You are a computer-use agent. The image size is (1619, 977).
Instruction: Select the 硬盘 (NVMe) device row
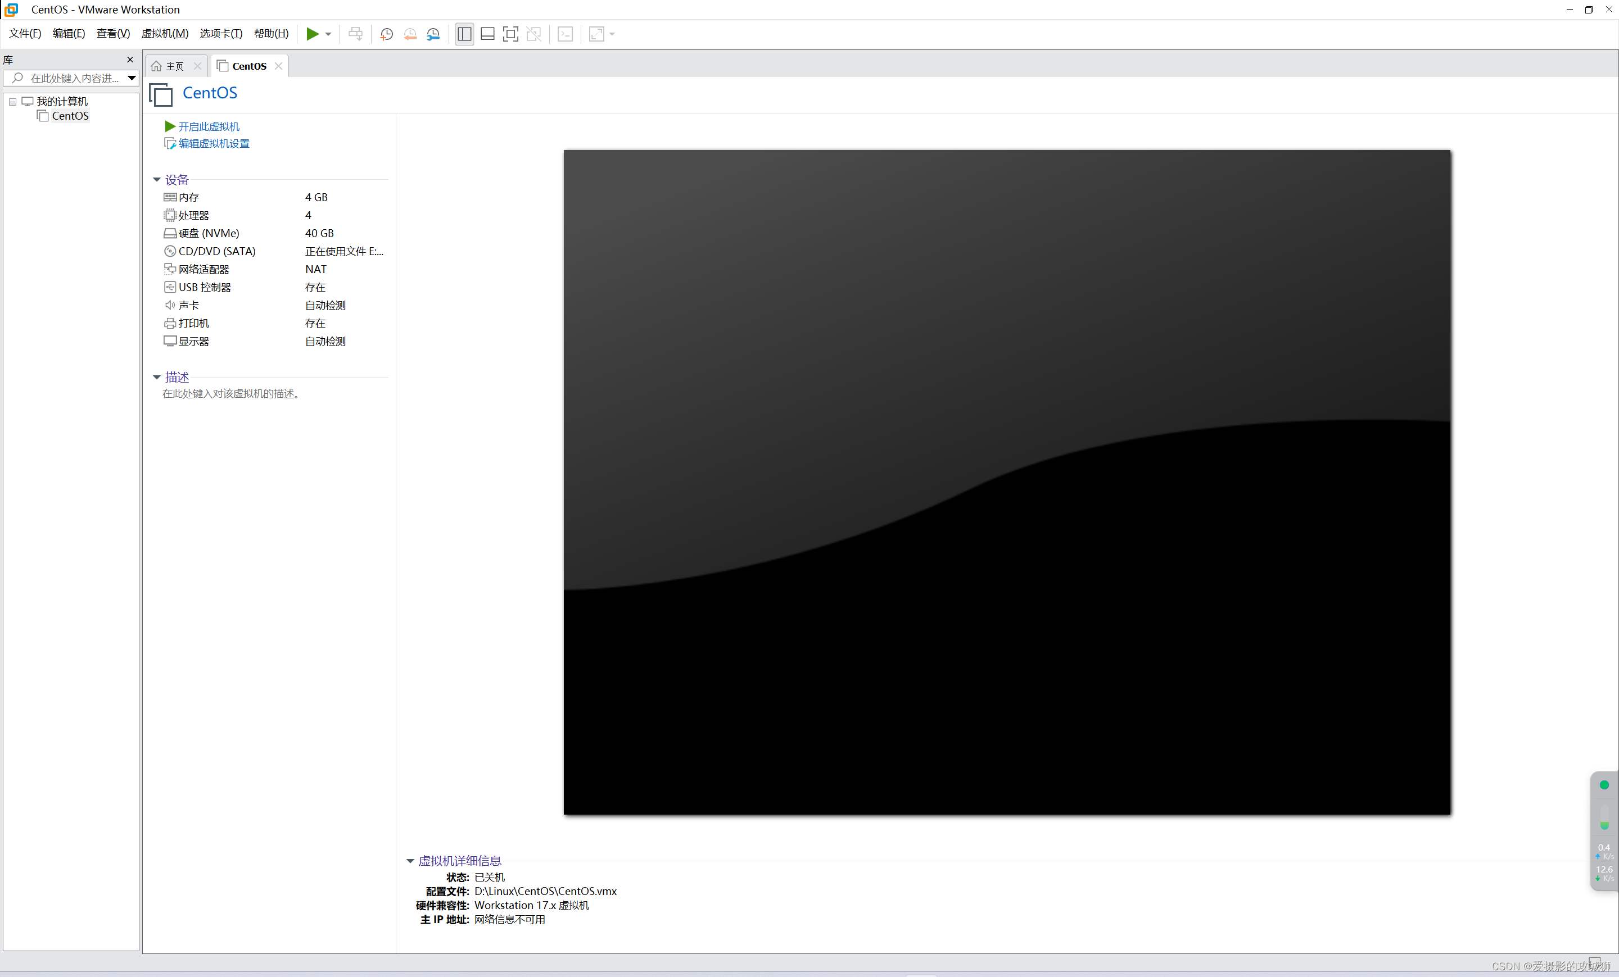click(209, 233)
